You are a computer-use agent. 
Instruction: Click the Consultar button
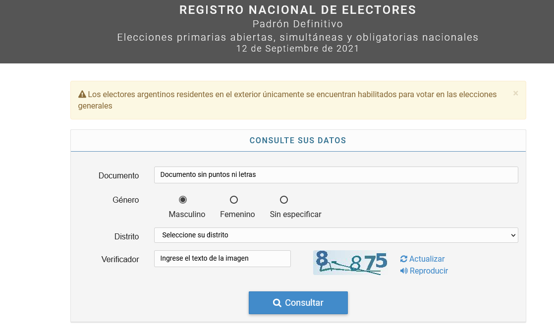click(298, 303)
